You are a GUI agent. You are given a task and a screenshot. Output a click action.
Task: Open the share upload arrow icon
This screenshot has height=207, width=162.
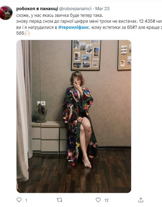pyautogui.click(x=141, y=200)
